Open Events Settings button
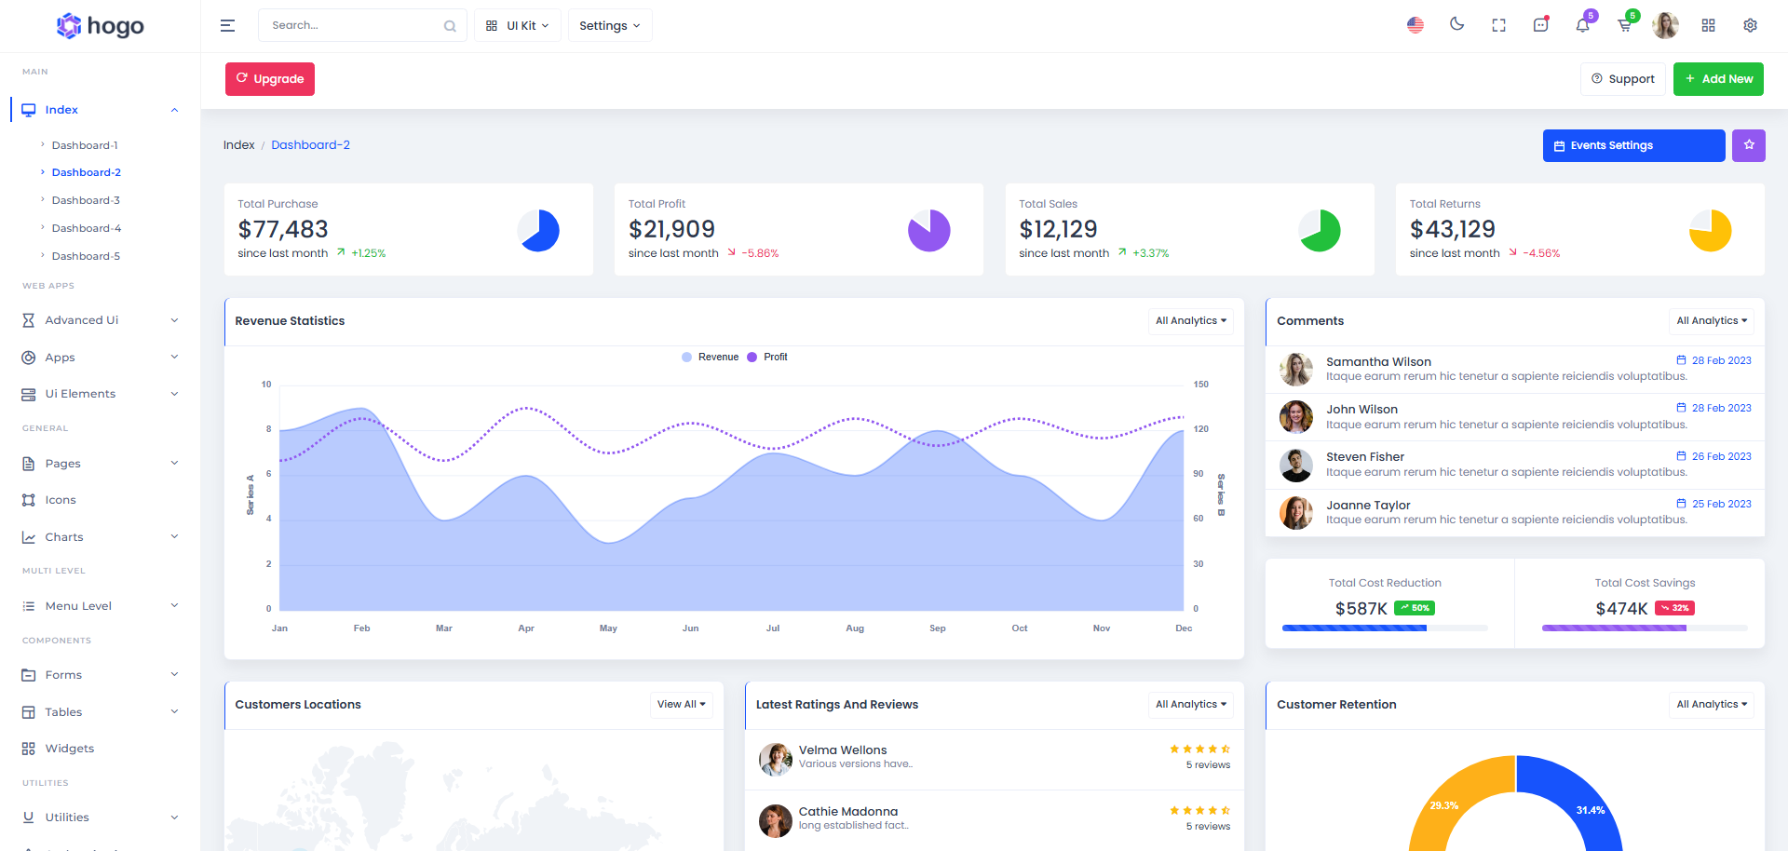Image resolution: width=1788 pixels, height=851 pixels. [1634, 145]
